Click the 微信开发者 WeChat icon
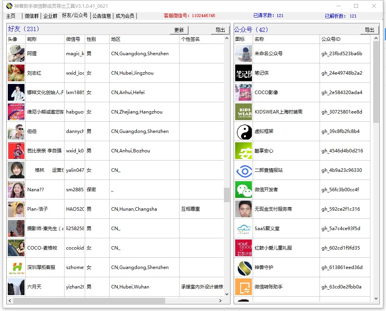Viewport: 386px width, 311px height. click(x=243, y=190)
